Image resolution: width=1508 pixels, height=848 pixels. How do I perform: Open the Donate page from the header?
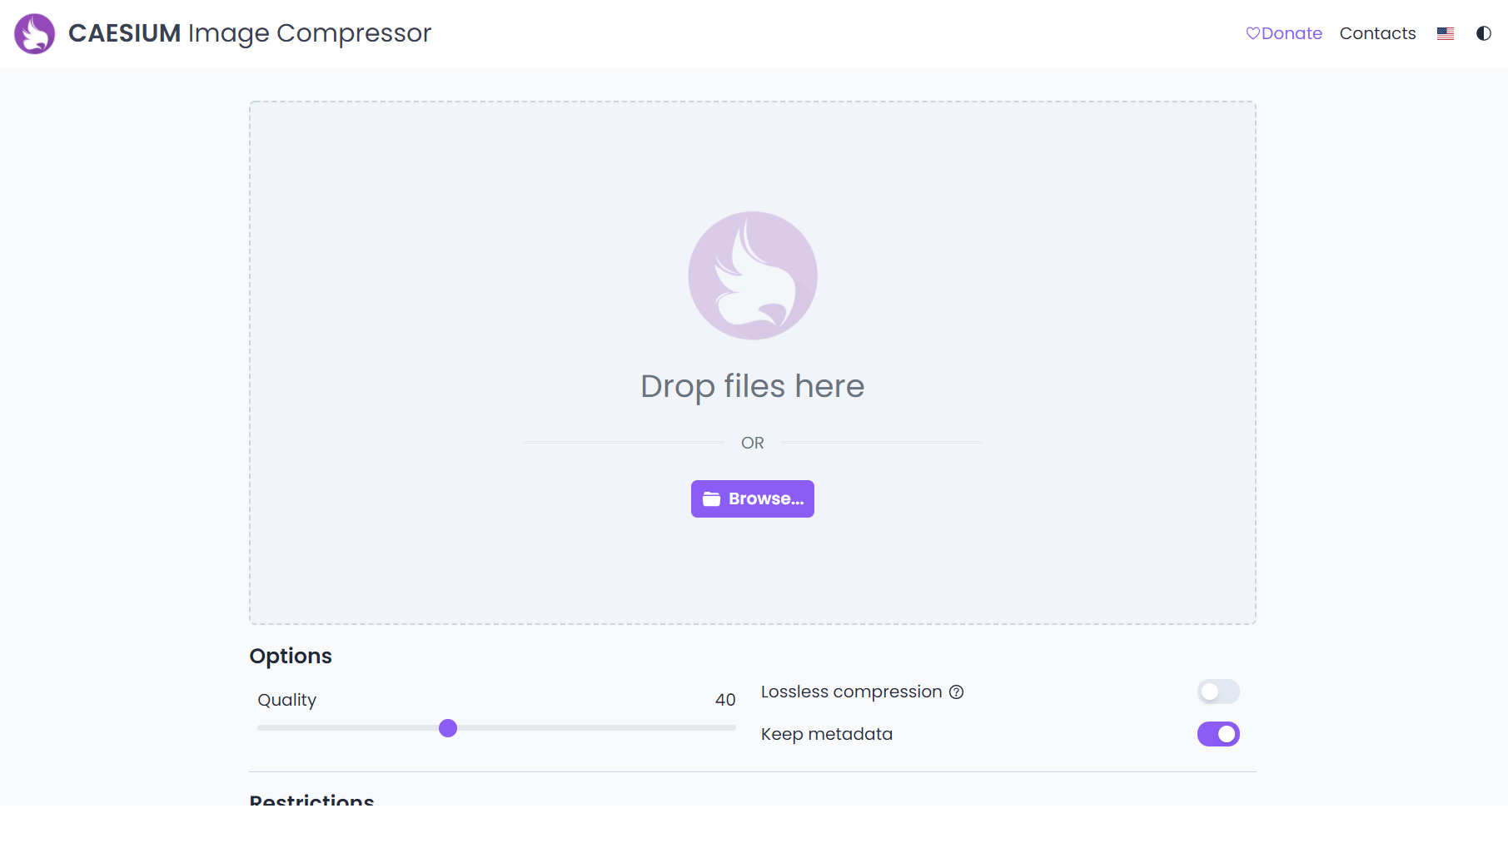(x=1292, y=33)
